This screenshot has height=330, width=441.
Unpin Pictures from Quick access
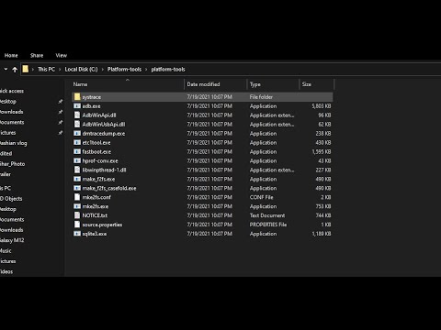click(x=61, y=133)
